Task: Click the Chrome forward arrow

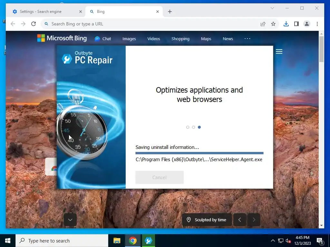Action: [23, 24]
